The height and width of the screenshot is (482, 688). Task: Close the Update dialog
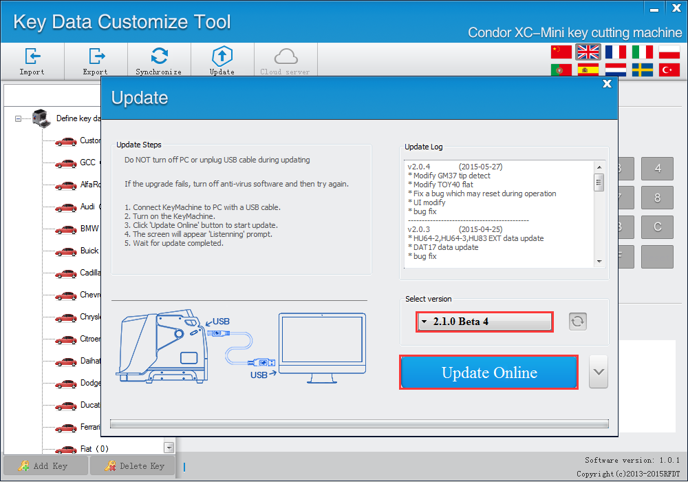point(607,83)
